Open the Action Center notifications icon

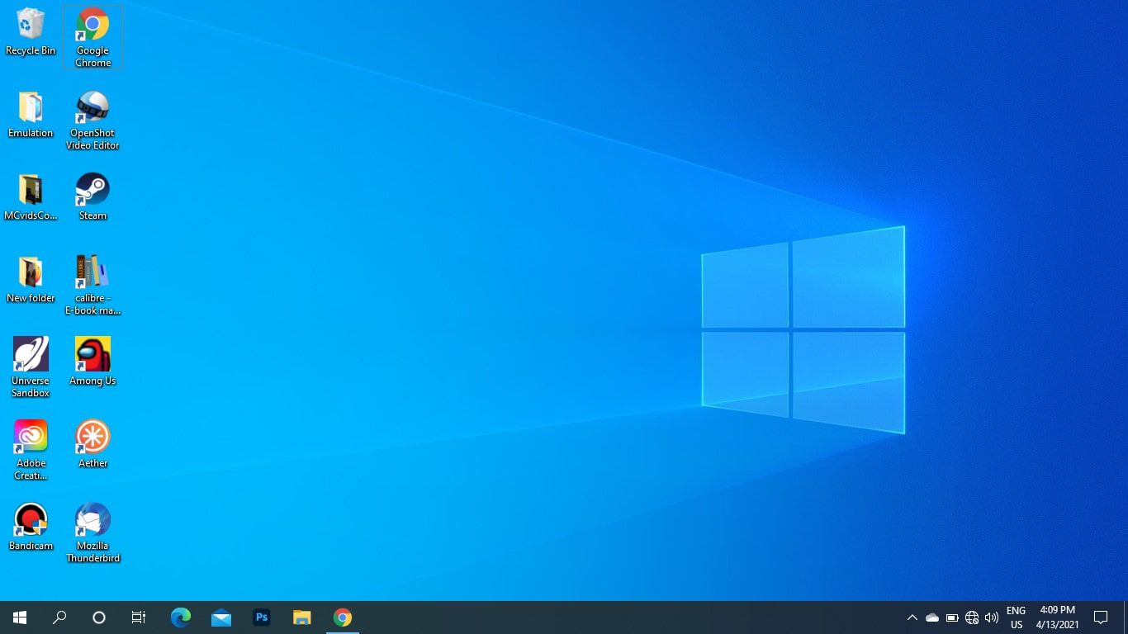click(x=1100, y=617)
